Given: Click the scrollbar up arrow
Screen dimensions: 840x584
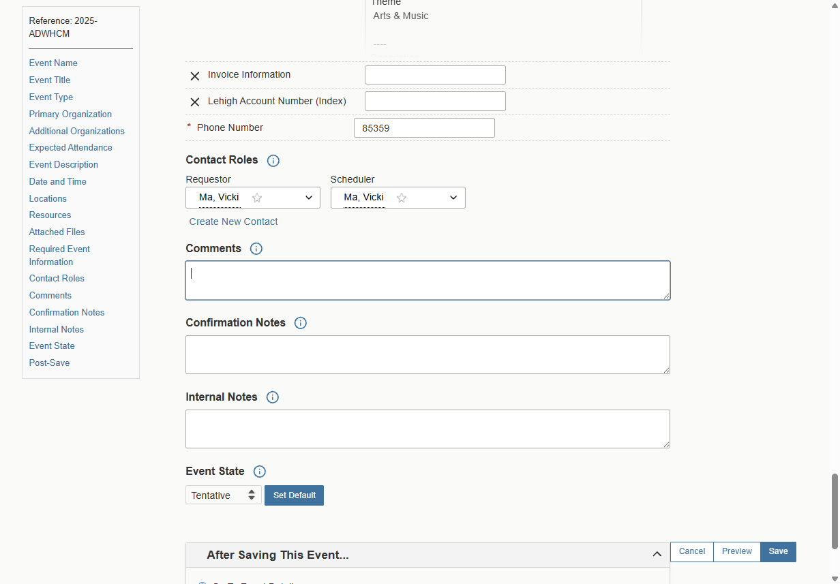Looking at the screenshot, I should pos(834,5).
